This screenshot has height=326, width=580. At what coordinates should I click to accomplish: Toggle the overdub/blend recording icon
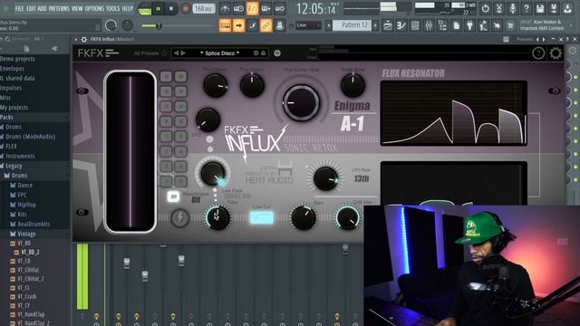coord(266,8)
